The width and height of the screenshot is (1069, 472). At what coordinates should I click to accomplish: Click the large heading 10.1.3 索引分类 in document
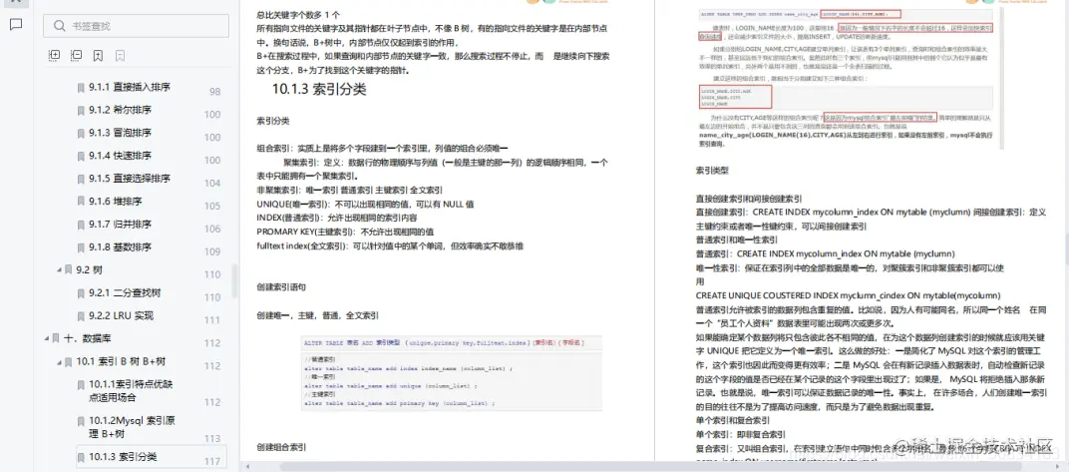pyautogui.click(x=319, y=89)
